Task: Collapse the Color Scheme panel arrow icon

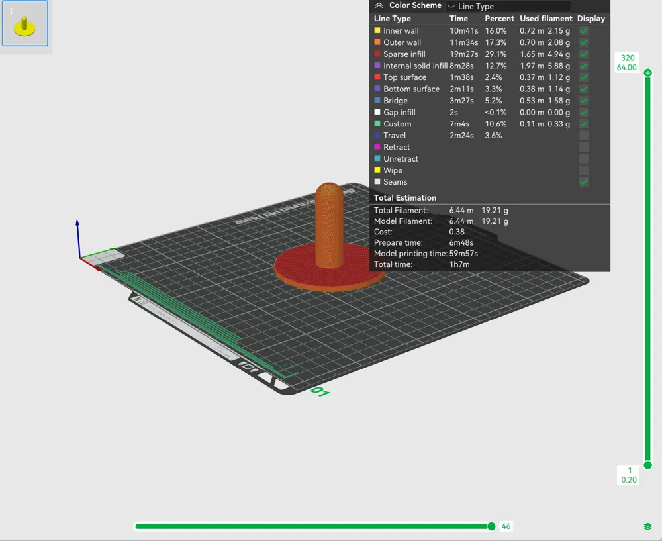Action: pyautogui.click(x=379, y=5)
